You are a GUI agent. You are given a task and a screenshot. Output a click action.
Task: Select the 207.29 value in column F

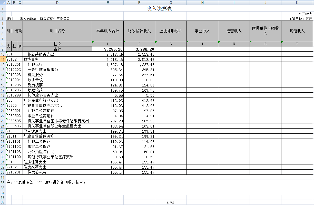coord(139,121)
